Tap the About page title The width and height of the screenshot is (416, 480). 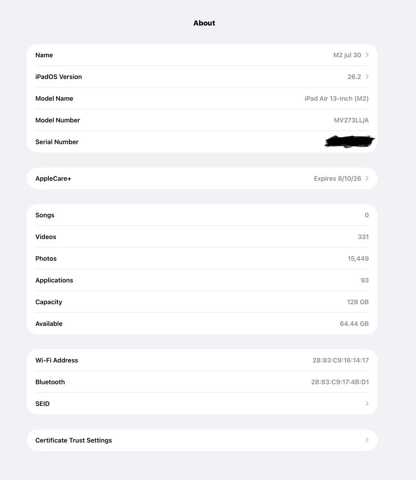click(x=204, y=23)
